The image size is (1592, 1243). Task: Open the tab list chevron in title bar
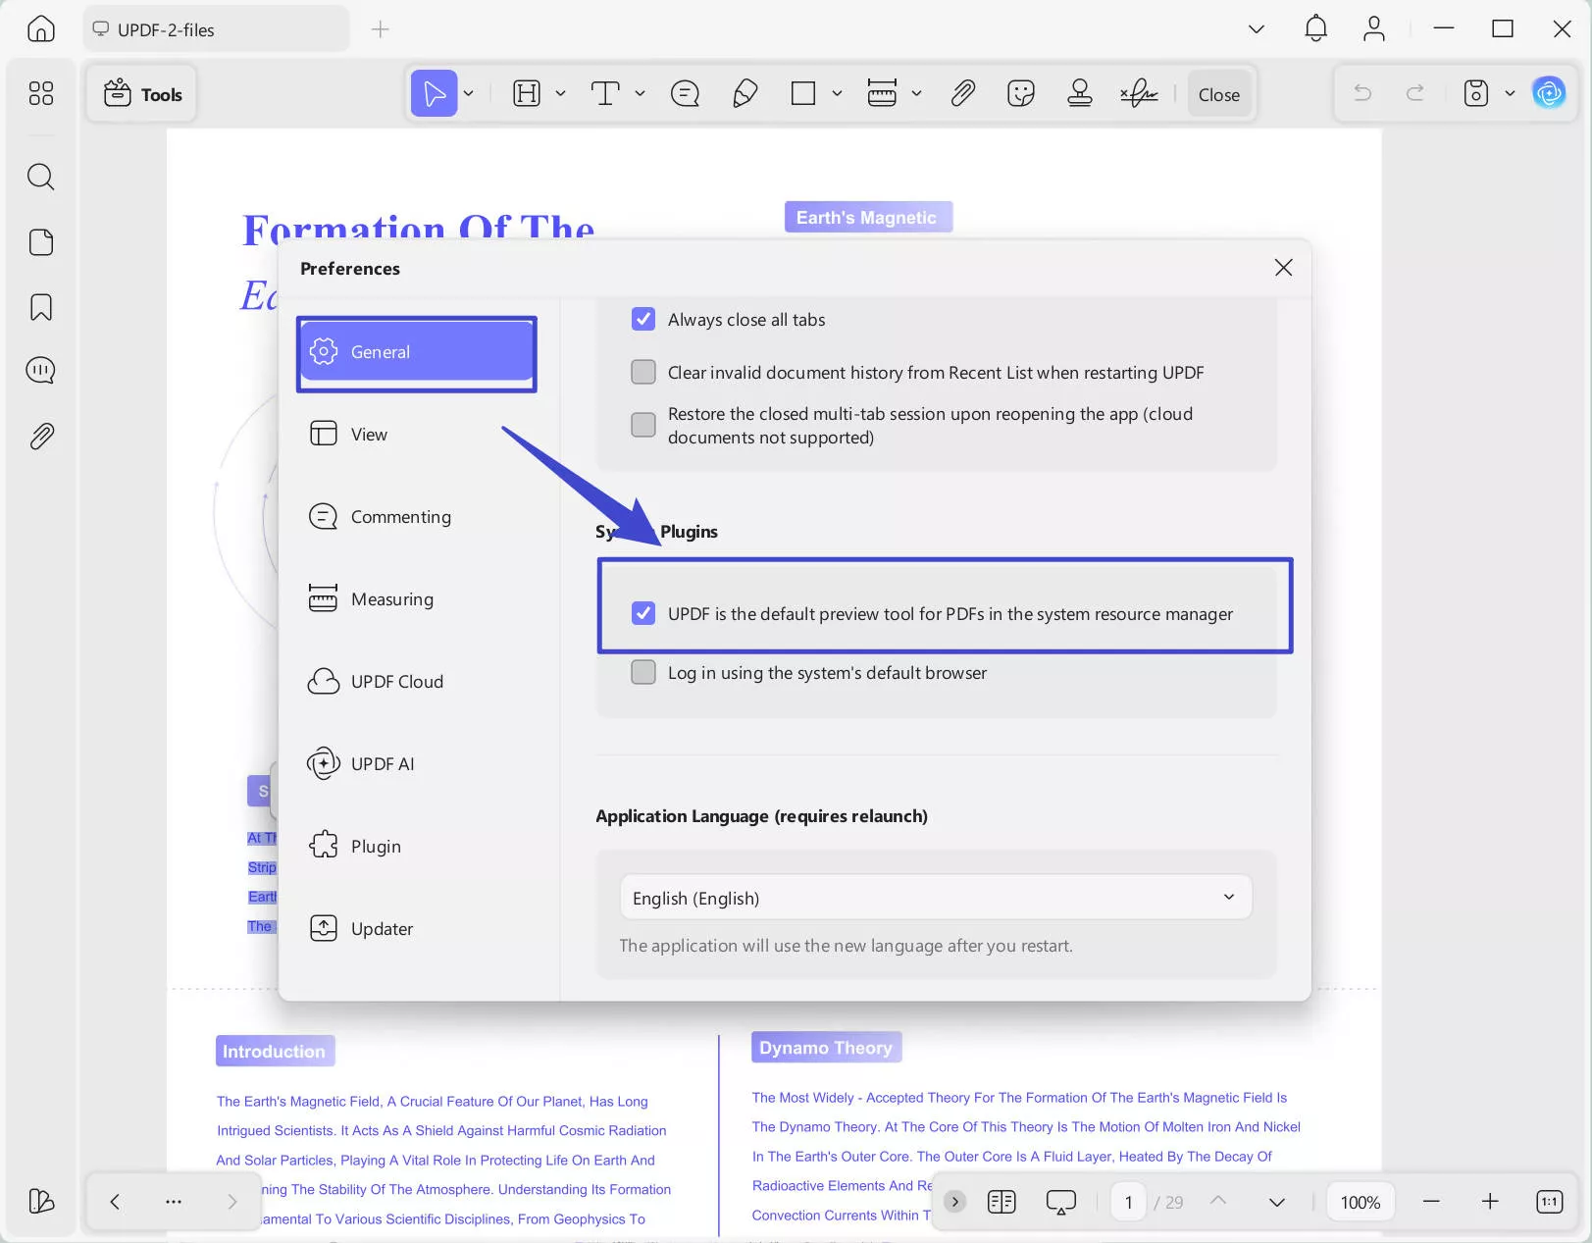click(1256, 29)
